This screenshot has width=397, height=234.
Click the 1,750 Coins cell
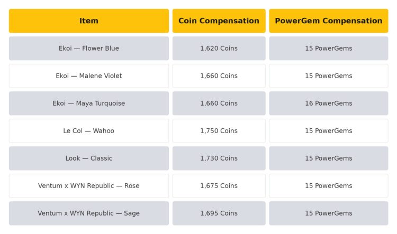tap(219, 131)
